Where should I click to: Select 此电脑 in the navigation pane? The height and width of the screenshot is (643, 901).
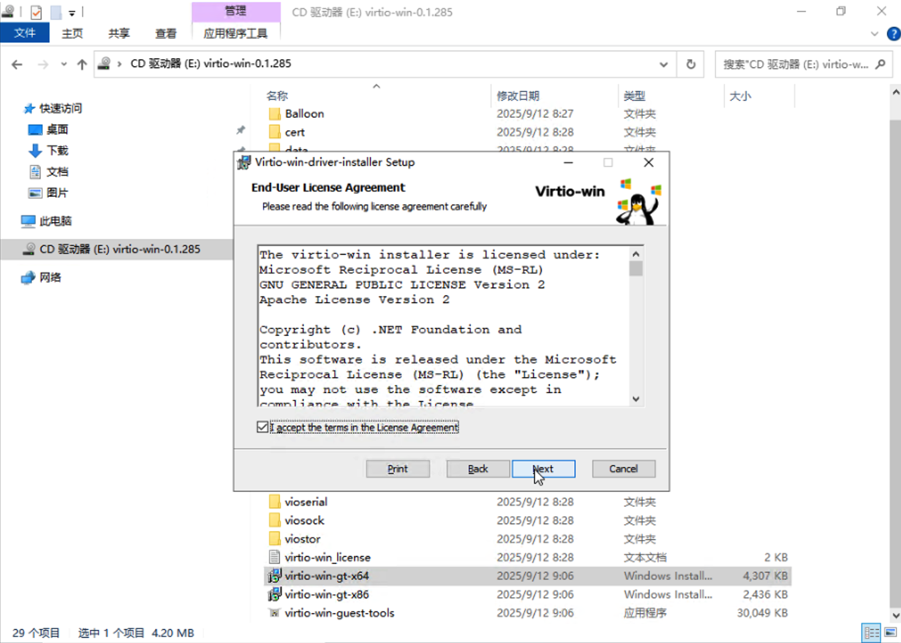(x=55, y=221)
